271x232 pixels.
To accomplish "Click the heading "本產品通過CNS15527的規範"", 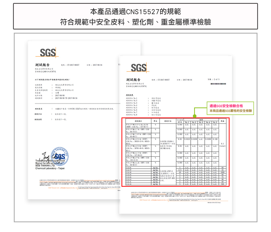I will 135,12.
